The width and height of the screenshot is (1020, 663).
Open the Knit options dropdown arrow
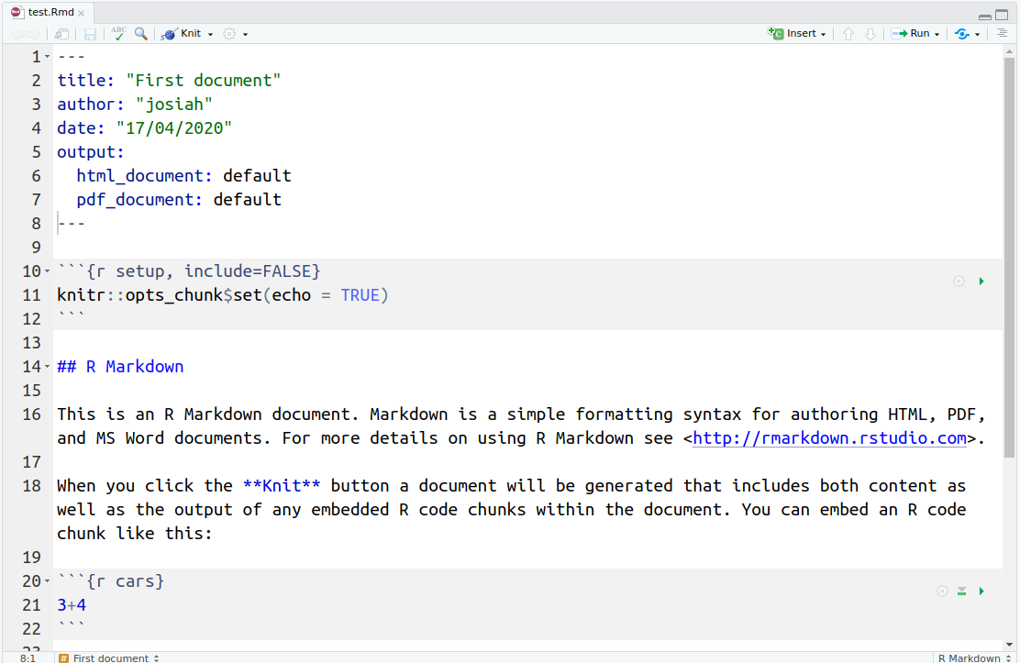(210, 34)
